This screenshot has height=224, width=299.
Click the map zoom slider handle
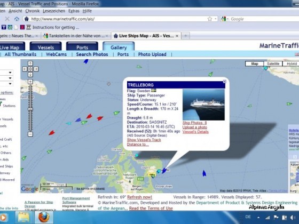(30, 109)
